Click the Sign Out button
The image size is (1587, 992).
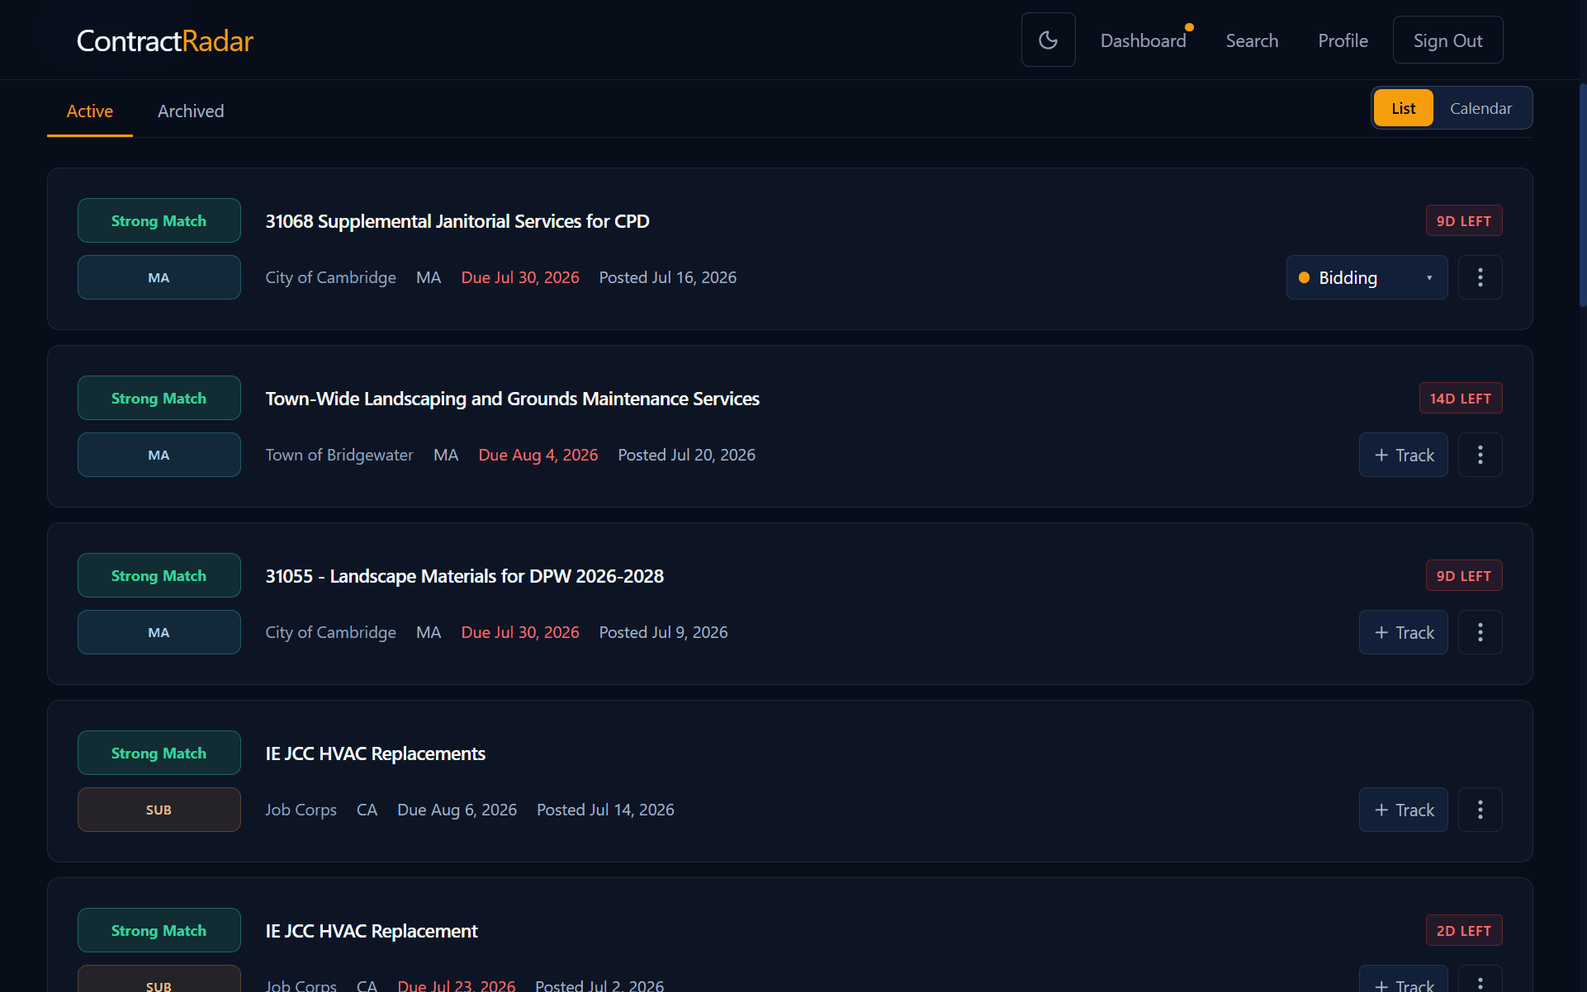pos(1447,40)
